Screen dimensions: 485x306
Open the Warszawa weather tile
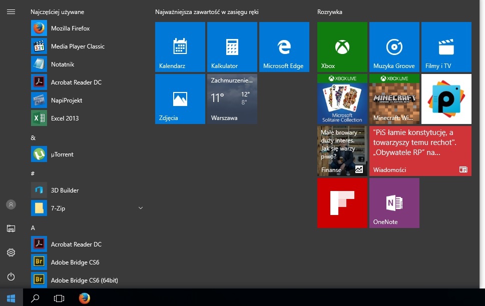pyautogui.click(x=232, y=99)
